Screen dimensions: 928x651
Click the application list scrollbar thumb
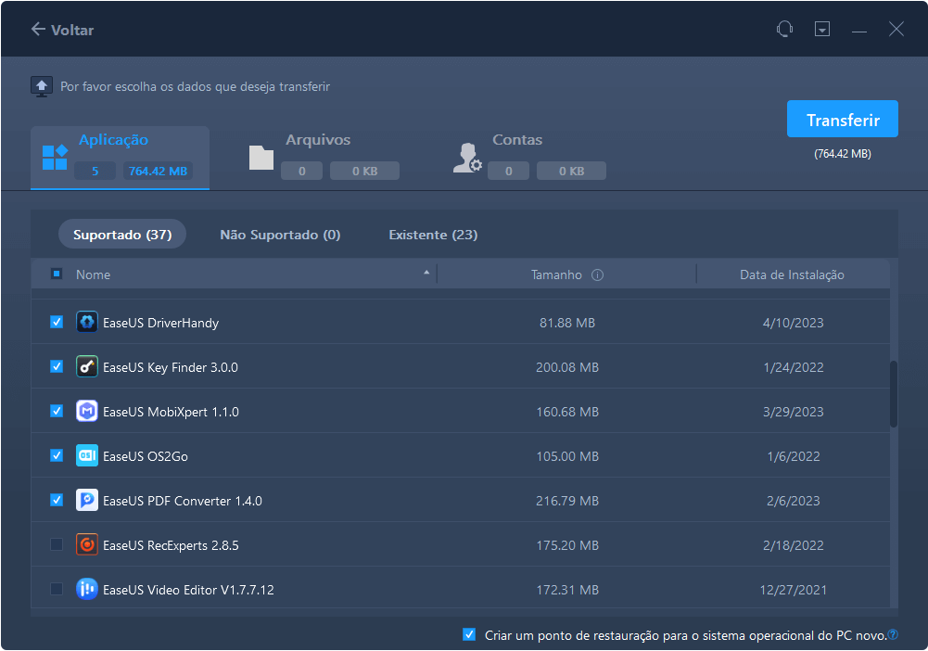pos(894,393)
